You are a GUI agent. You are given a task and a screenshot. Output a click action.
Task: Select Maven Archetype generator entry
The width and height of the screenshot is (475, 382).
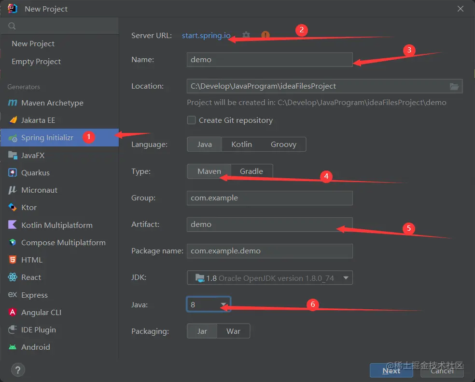[59, 103]
